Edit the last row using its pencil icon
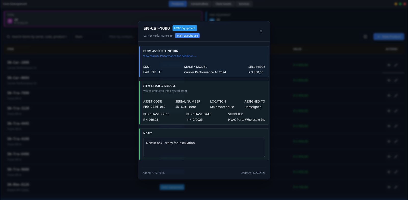This screenshot has height=200, width=408. click(396, 187)
